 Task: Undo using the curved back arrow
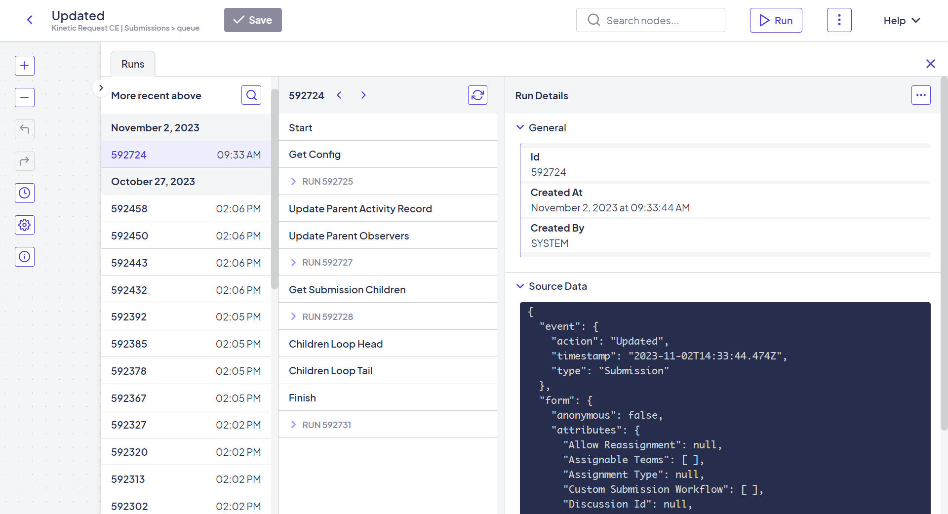pos(25,129)
